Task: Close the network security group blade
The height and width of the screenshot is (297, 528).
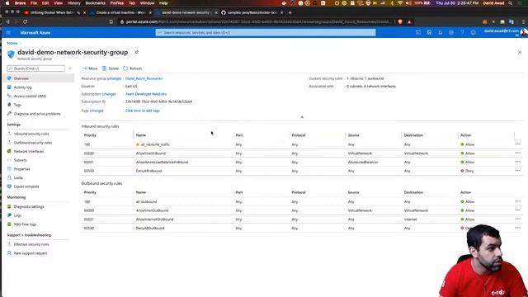Action: pyautogui.click(x=520, y=52)
